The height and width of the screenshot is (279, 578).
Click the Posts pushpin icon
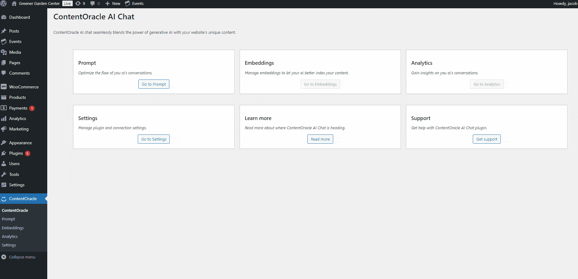pos(4,31)
